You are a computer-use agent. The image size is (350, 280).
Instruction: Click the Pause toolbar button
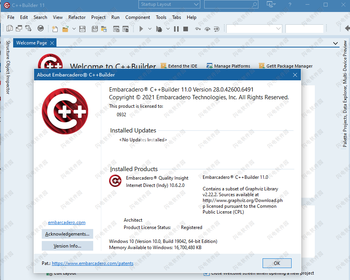point(176,29)
